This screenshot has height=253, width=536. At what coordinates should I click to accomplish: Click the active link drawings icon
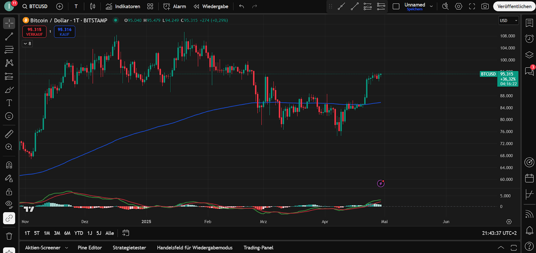point(9,218)
